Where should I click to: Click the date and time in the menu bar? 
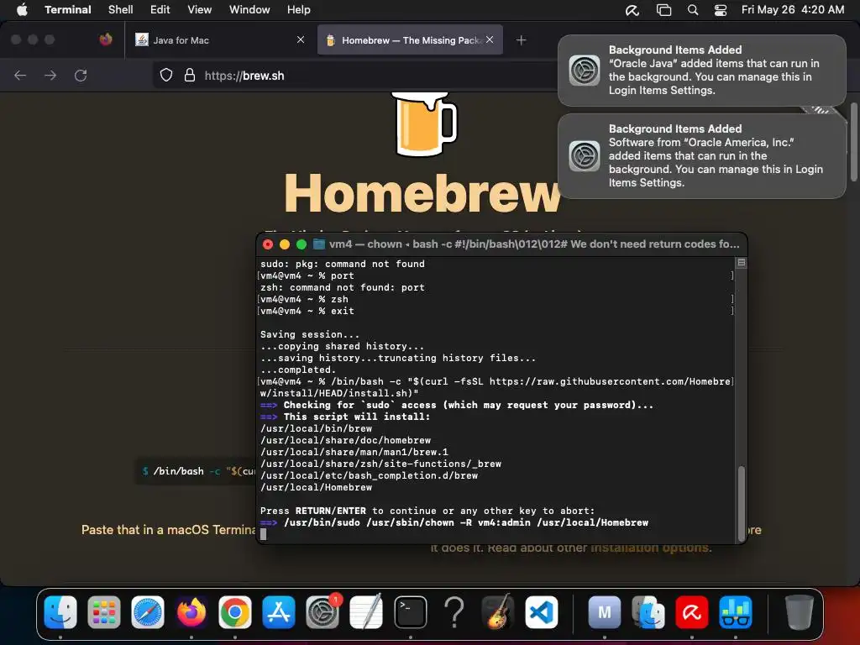pos(793,9)
